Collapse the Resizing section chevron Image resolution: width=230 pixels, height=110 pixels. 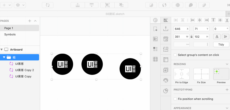(x=227, y=64)
